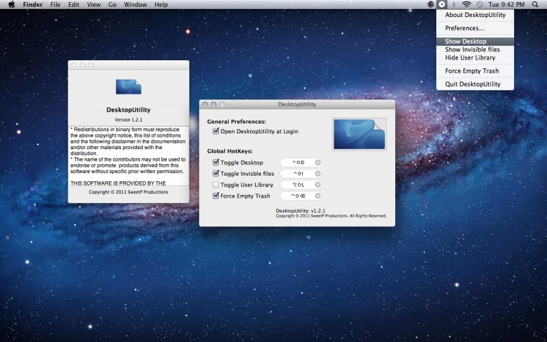Click the Spotlight search magnifier icon

pos(535,5)
